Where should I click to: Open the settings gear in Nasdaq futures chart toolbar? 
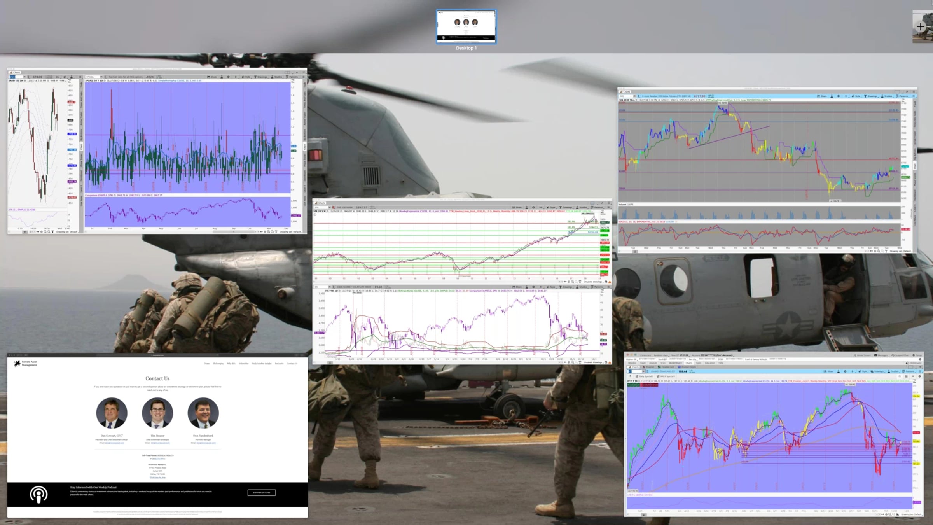[x=839, y=96]
